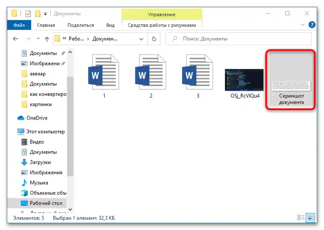Viewport: 324px width, 230px height.
Task: Click the Докумен... breadcrumb segment
Action: point(105,39)
